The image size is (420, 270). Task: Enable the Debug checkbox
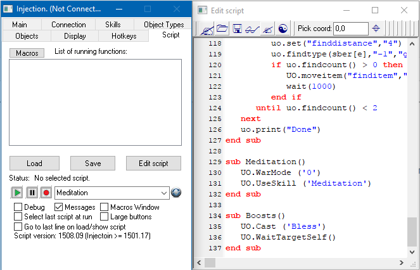click(x=18, y=207)
